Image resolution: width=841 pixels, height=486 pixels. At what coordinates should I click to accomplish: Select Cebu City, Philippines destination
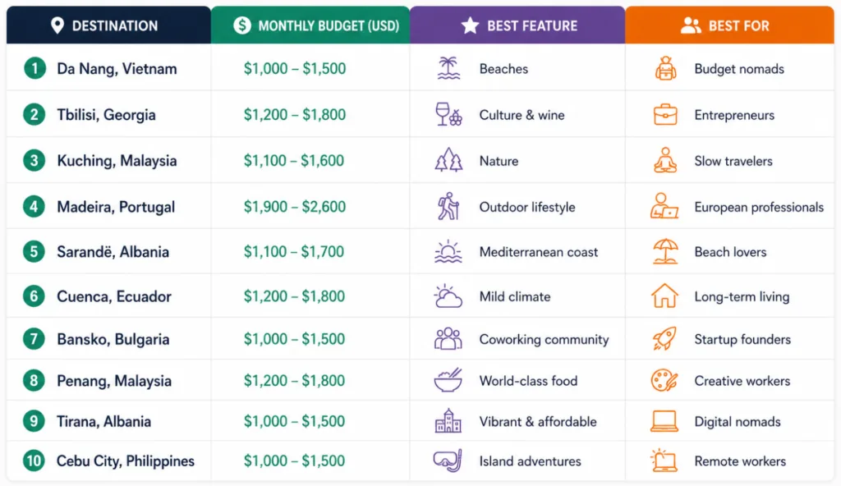[126, 461]
